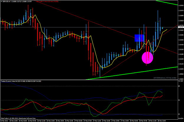This screenshot has height=122, width=184.
Task: Click the ant-GUBreakout_V.0.4 by andee label
Action: [165, 78]
